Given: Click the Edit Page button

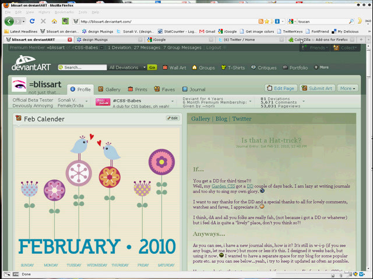Looking at the screenshot, I should pyautogui.click(x=281, y=88).
